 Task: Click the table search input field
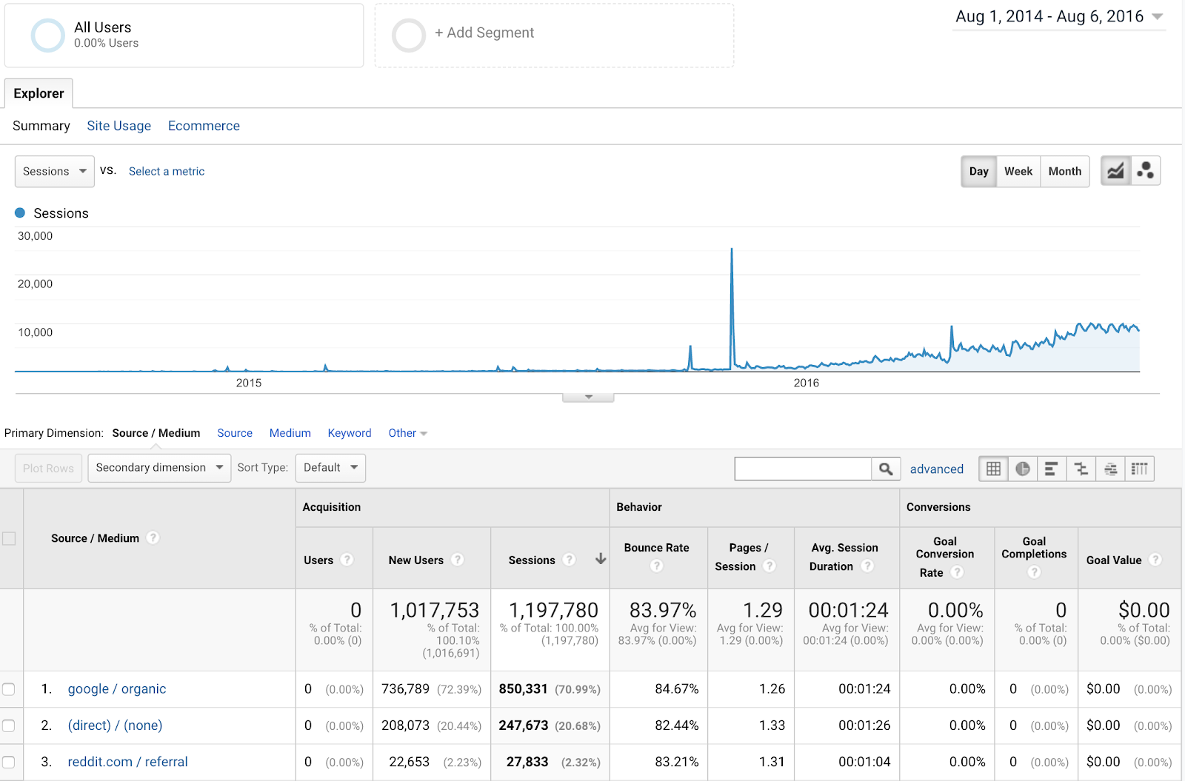coord(803,469)
